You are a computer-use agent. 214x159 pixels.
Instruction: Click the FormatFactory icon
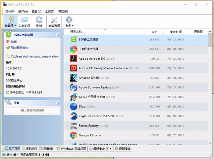(x=73, y=126)
